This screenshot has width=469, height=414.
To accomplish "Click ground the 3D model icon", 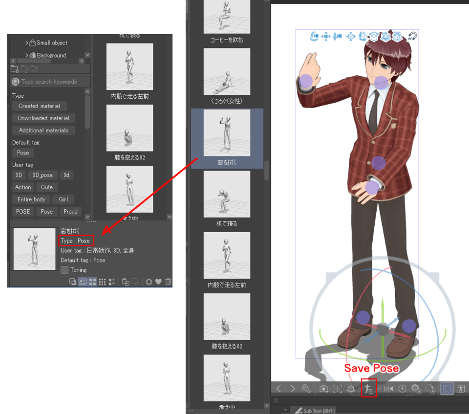I will pyautogui.click(x=351, y=389).
